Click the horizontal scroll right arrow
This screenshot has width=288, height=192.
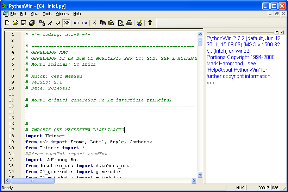[x=194, y=181]
